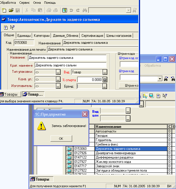Click the calculator icon beside % спирта field
The image size is (176, 189).
tap(105, 79)
